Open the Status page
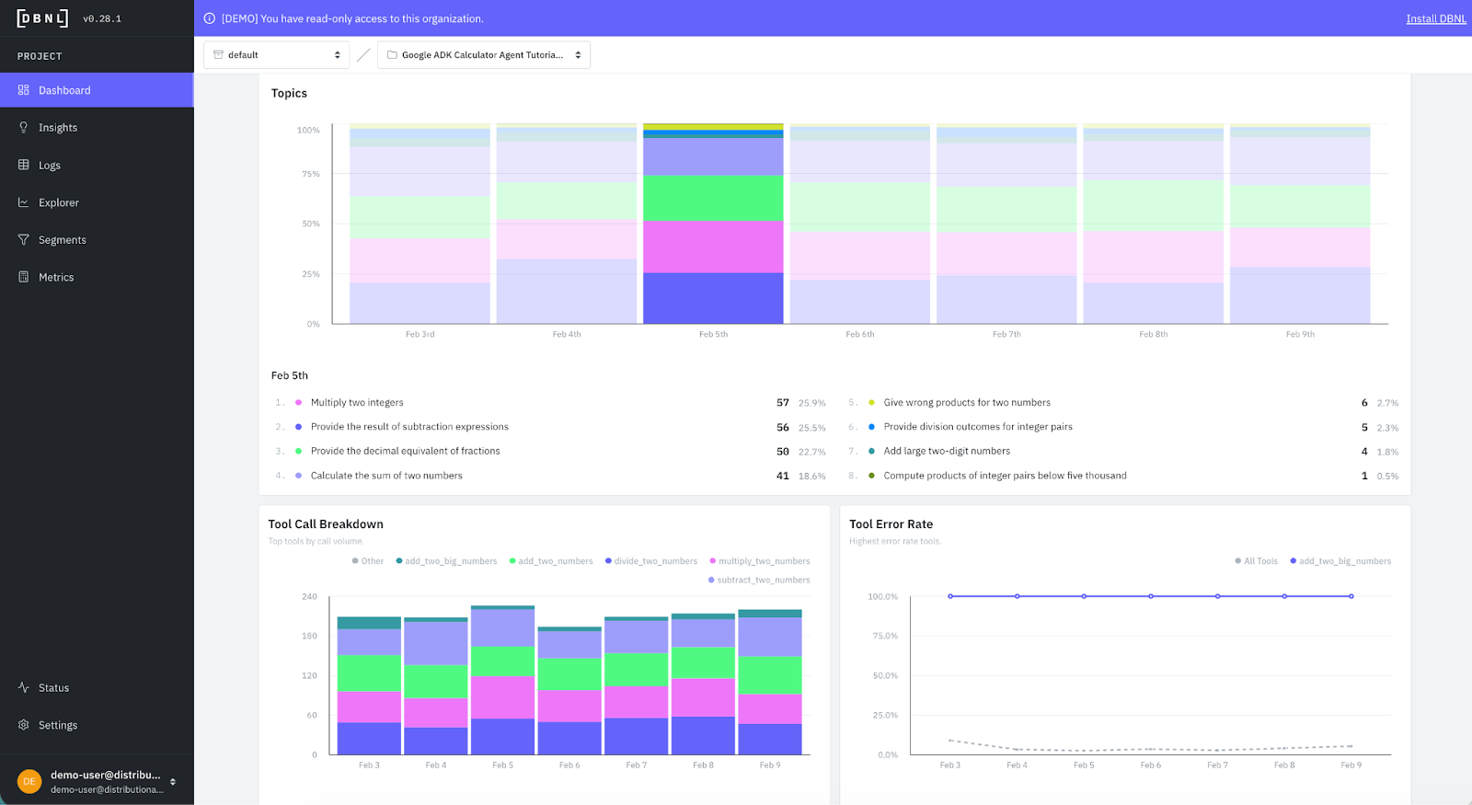This screenshot has width=1472, height=805. [97, 687]
